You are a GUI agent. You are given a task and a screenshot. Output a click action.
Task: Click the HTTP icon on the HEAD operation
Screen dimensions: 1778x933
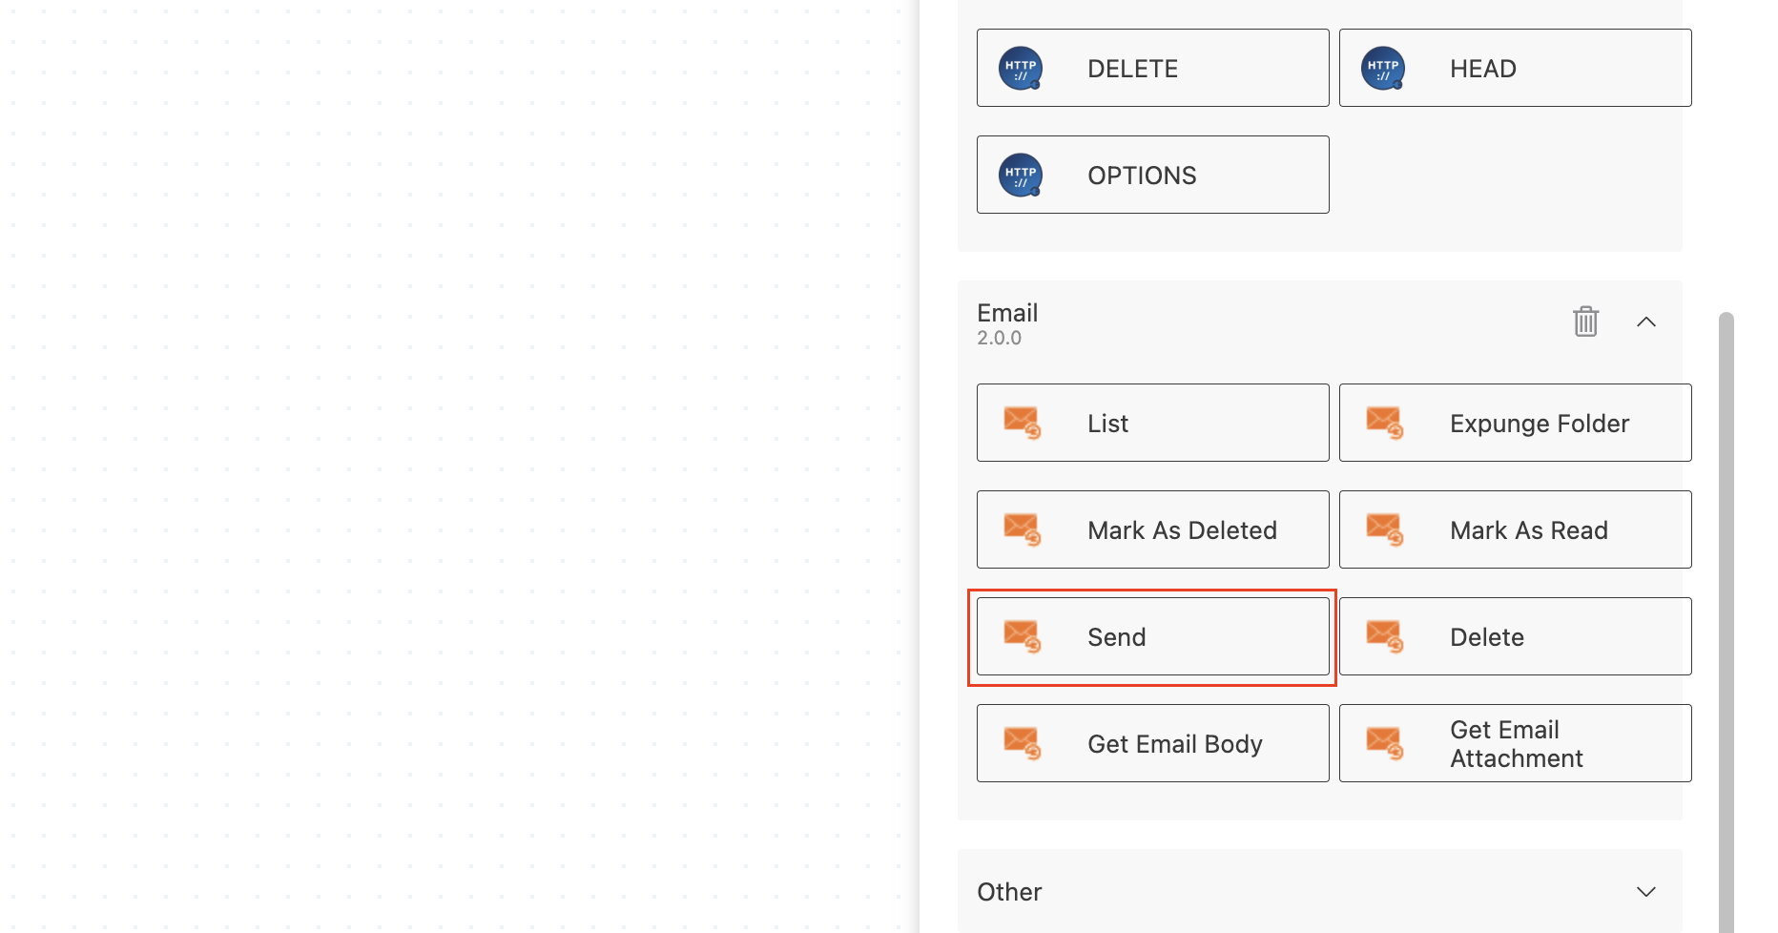(x=1382, y=69)
